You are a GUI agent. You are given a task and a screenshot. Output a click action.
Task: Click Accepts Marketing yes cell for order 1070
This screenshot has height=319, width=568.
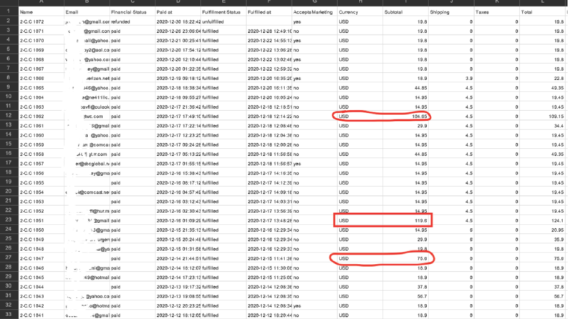(314, 41)
